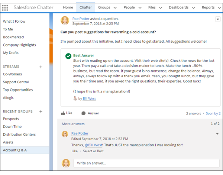
Task: Click the green Best Answer checkmark icon
Action: 68,56
